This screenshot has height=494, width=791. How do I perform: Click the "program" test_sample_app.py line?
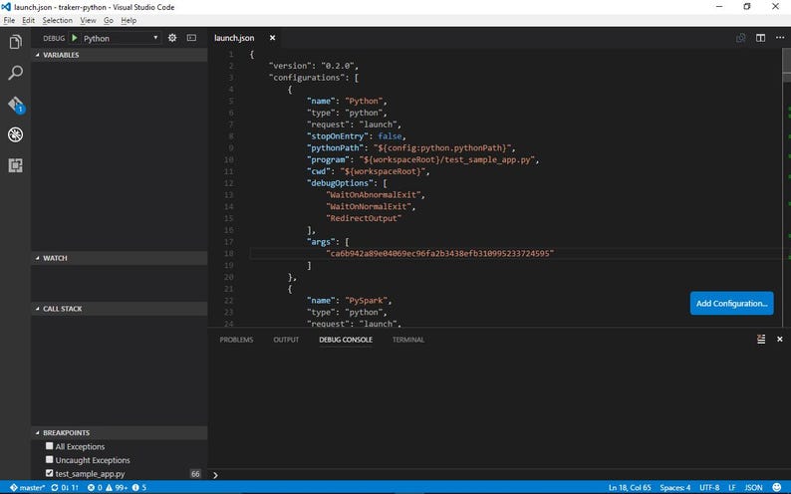422,159
